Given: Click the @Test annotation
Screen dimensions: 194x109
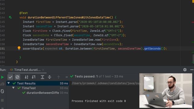Looking at the screenshot, I should pos(24,13).
